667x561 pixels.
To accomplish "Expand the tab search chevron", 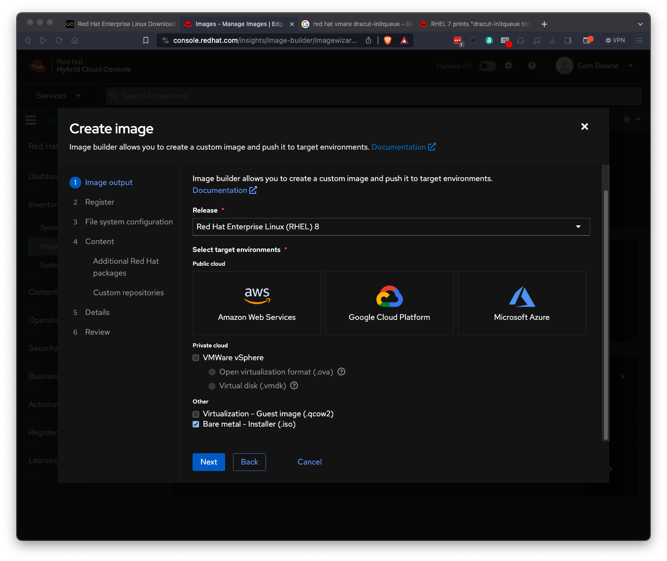I will point(640,24).
